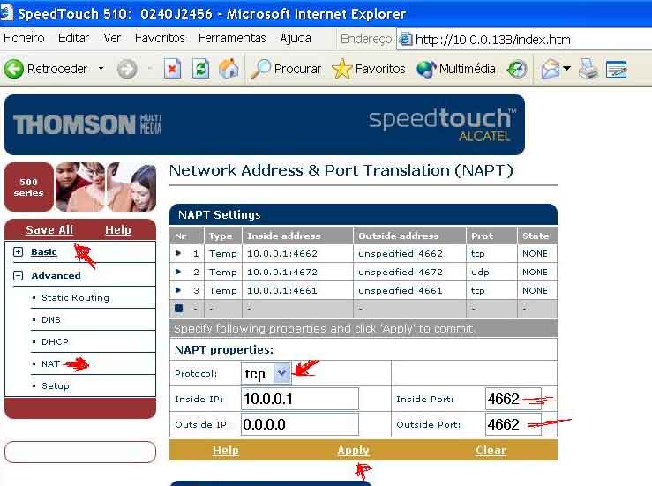
Task: Open the Mail dropdown arrow
Action: click(566, 68)
